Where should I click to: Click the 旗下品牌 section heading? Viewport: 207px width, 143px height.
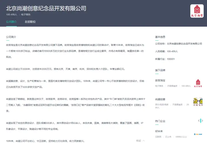(160, 70)
